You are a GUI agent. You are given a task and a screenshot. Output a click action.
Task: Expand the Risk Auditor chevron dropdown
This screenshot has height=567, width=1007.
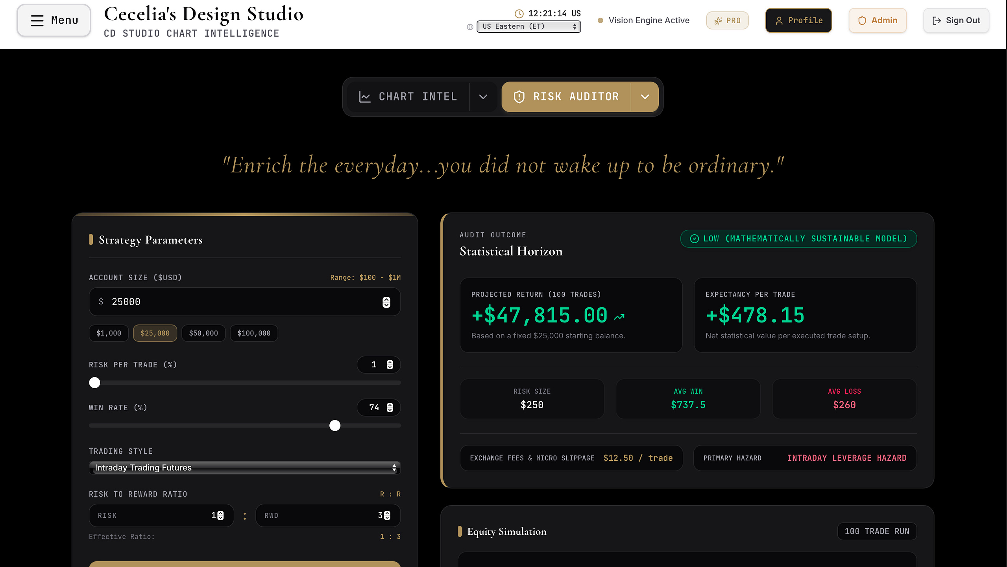tap(645, 97)
